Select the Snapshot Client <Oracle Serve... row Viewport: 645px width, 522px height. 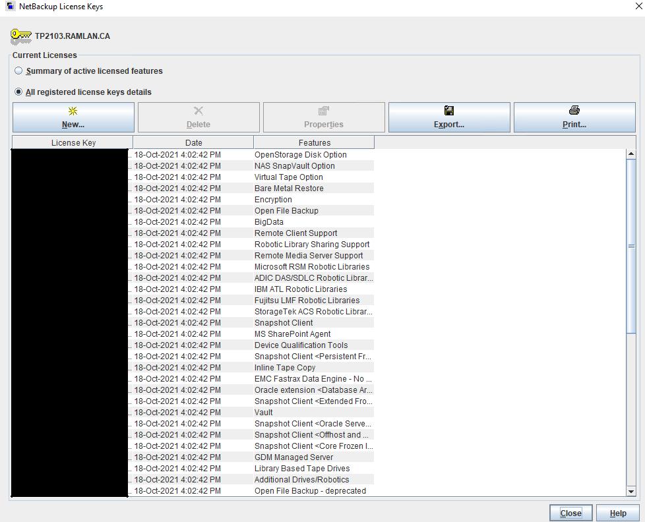(x=193, y=423)
